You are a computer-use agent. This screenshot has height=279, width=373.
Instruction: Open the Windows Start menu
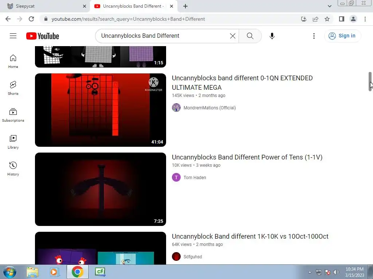(x=9, y=272)
